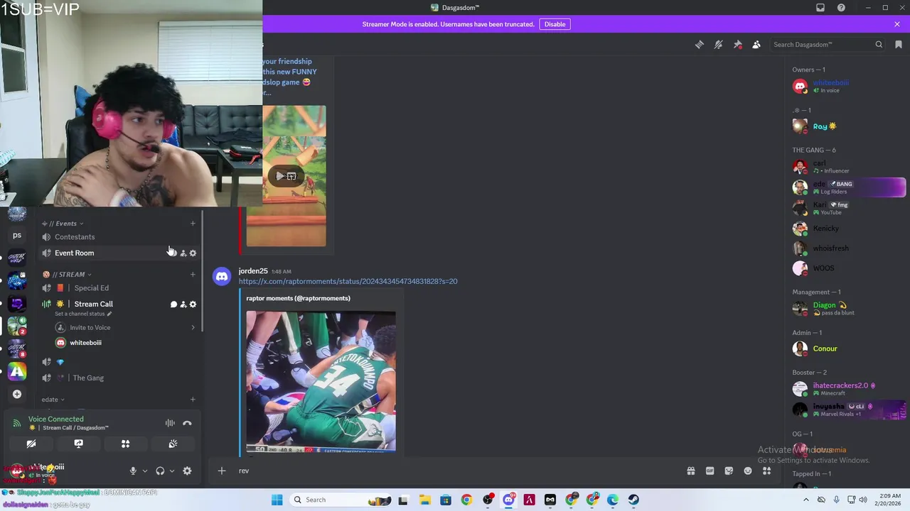Open File Explorer from the taskbar

click(x=424, y=500)
